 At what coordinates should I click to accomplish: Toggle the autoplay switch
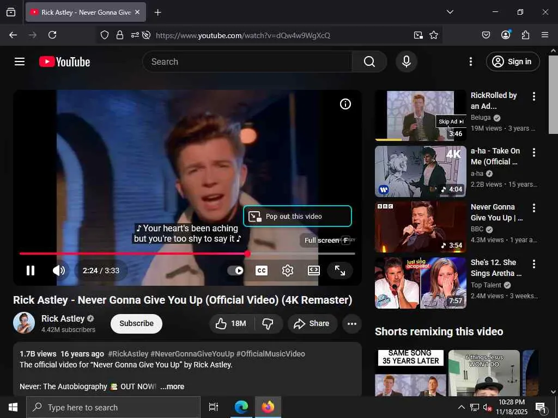click(x=235, y=271)
